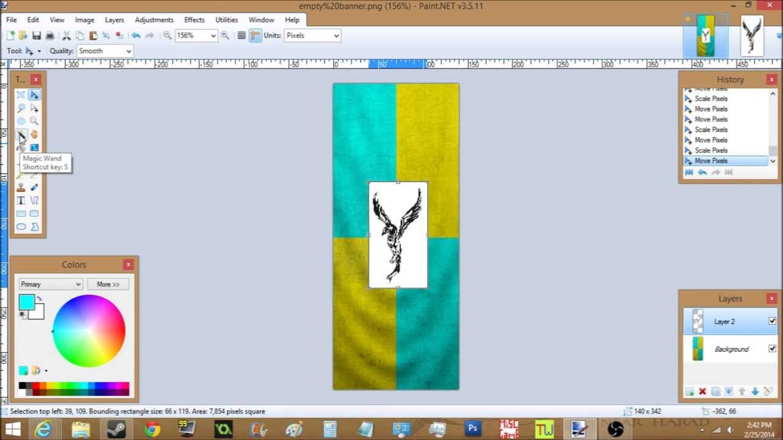
Task: Toggle visibility of the Background layer
Action: coord(772,348)
